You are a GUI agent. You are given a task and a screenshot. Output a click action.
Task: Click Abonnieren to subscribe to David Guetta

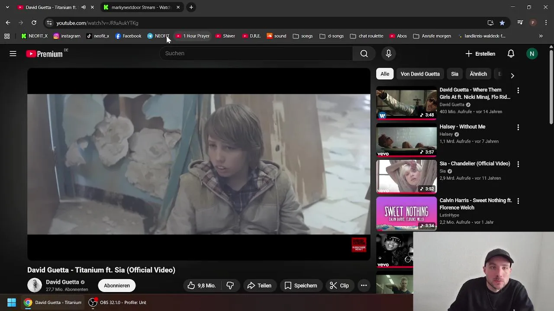click(117, 286)
